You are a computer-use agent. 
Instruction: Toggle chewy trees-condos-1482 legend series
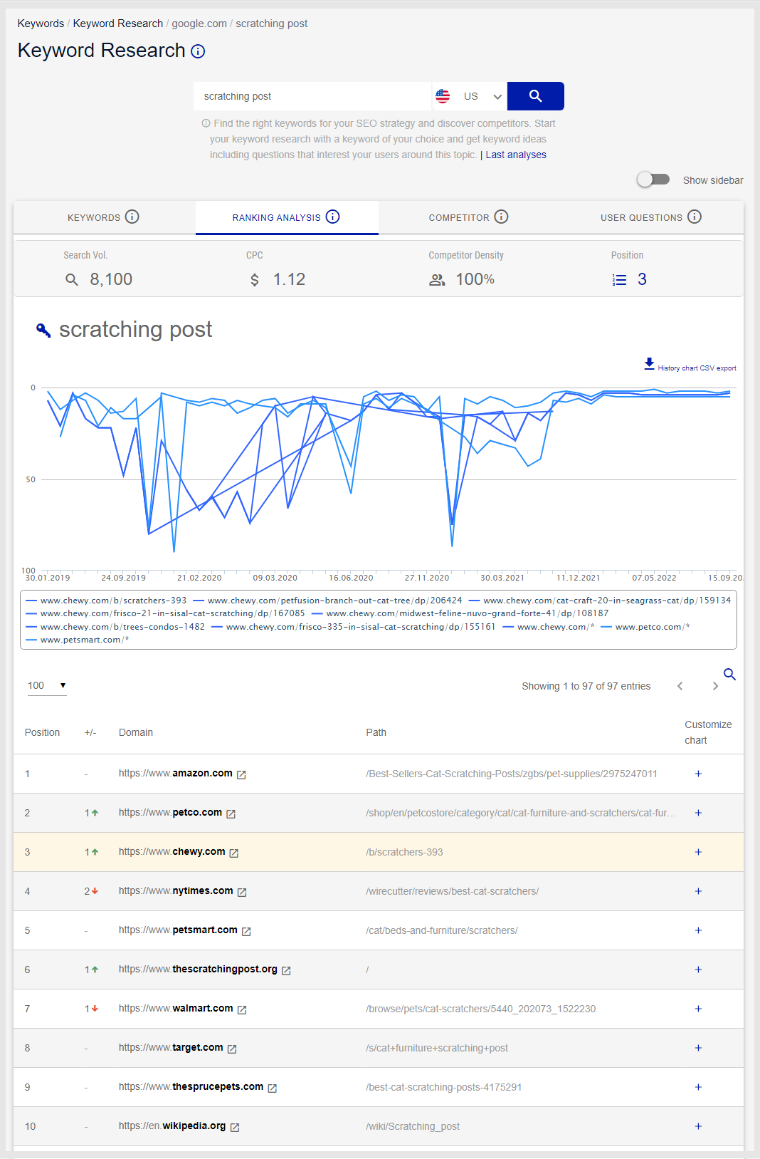tap(115, 627)
